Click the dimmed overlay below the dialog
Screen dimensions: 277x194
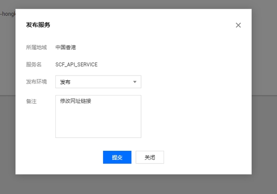pyautogui.click(x=138, y=184)
